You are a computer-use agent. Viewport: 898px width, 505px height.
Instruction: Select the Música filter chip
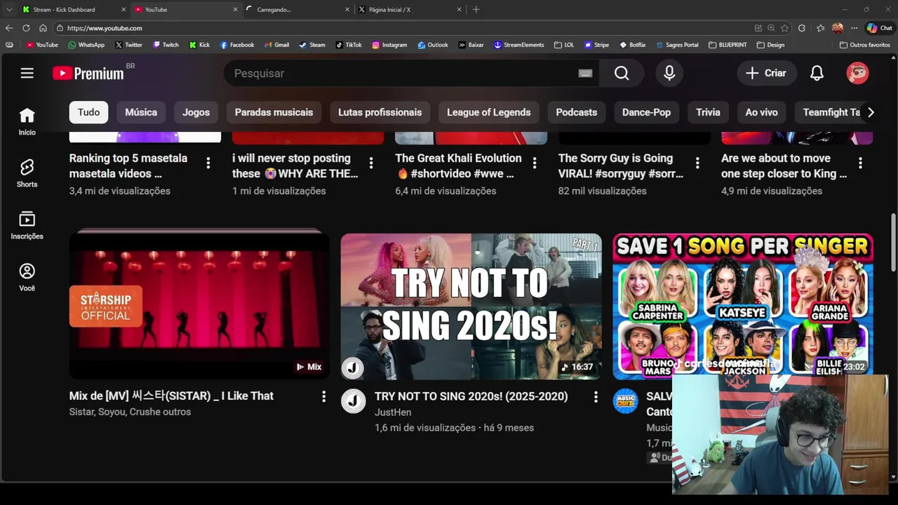pos(141,112)
